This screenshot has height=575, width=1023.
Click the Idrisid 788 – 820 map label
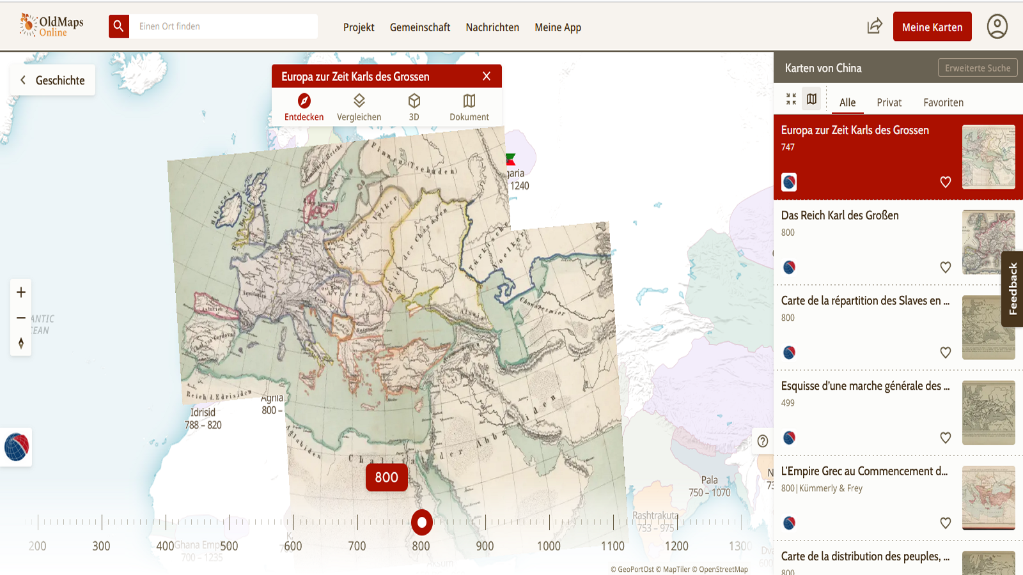click(203, 418)
